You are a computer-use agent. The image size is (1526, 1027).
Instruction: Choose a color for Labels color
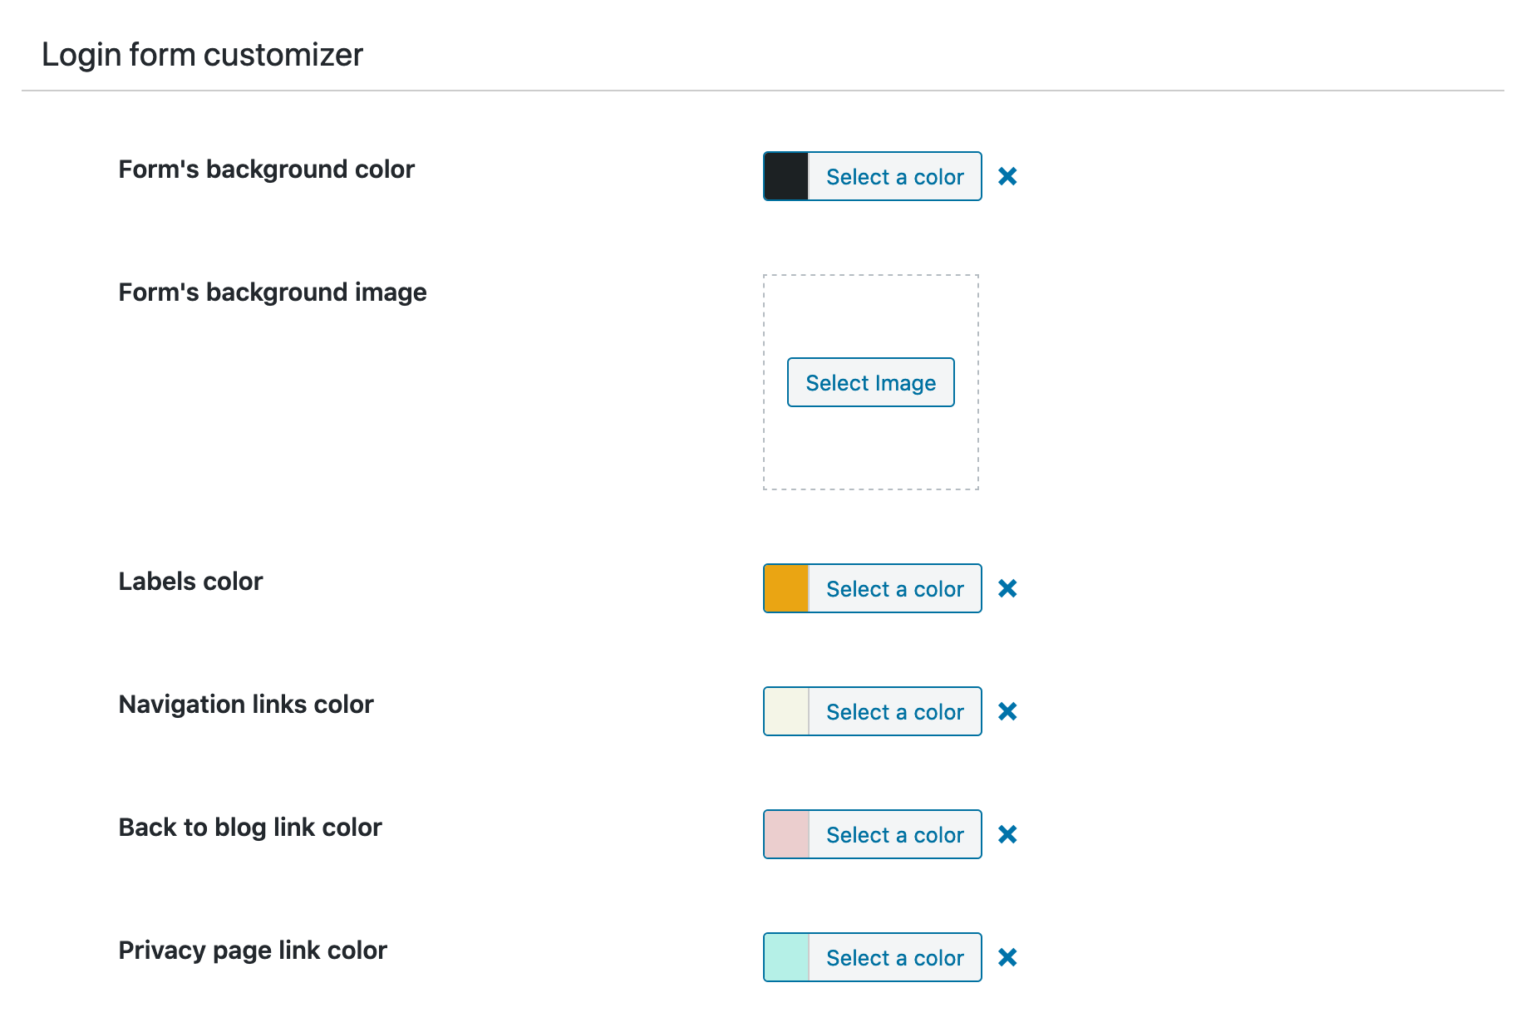894,588
